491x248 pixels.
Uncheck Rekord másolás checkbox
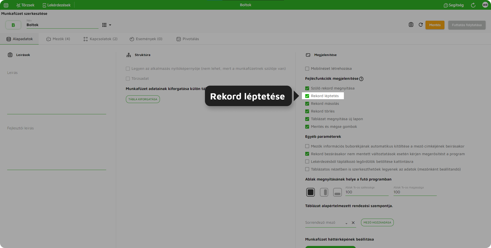pos(307,104)
